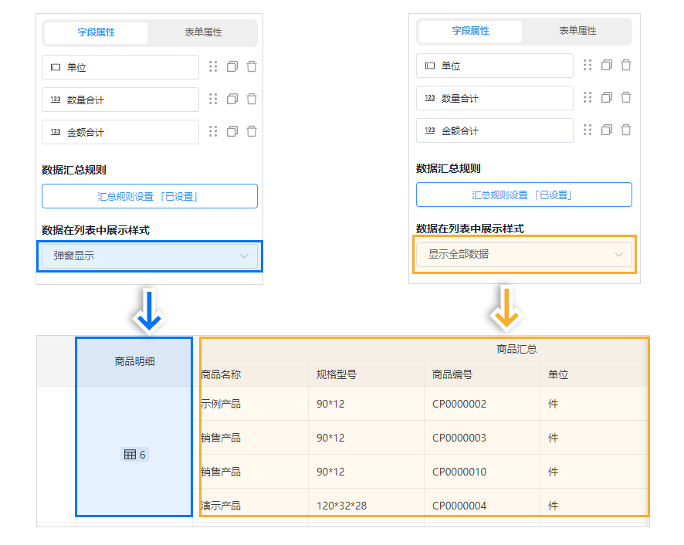Copy the 单位 field using its duplicate icon
Image resolution: width=684 pixels, height=545 pixels.
[x=232, y=67]
